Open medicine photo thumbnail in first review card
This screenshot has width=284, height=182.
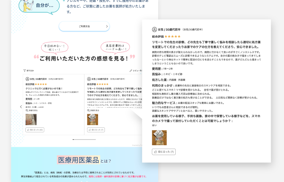point(31,119)
